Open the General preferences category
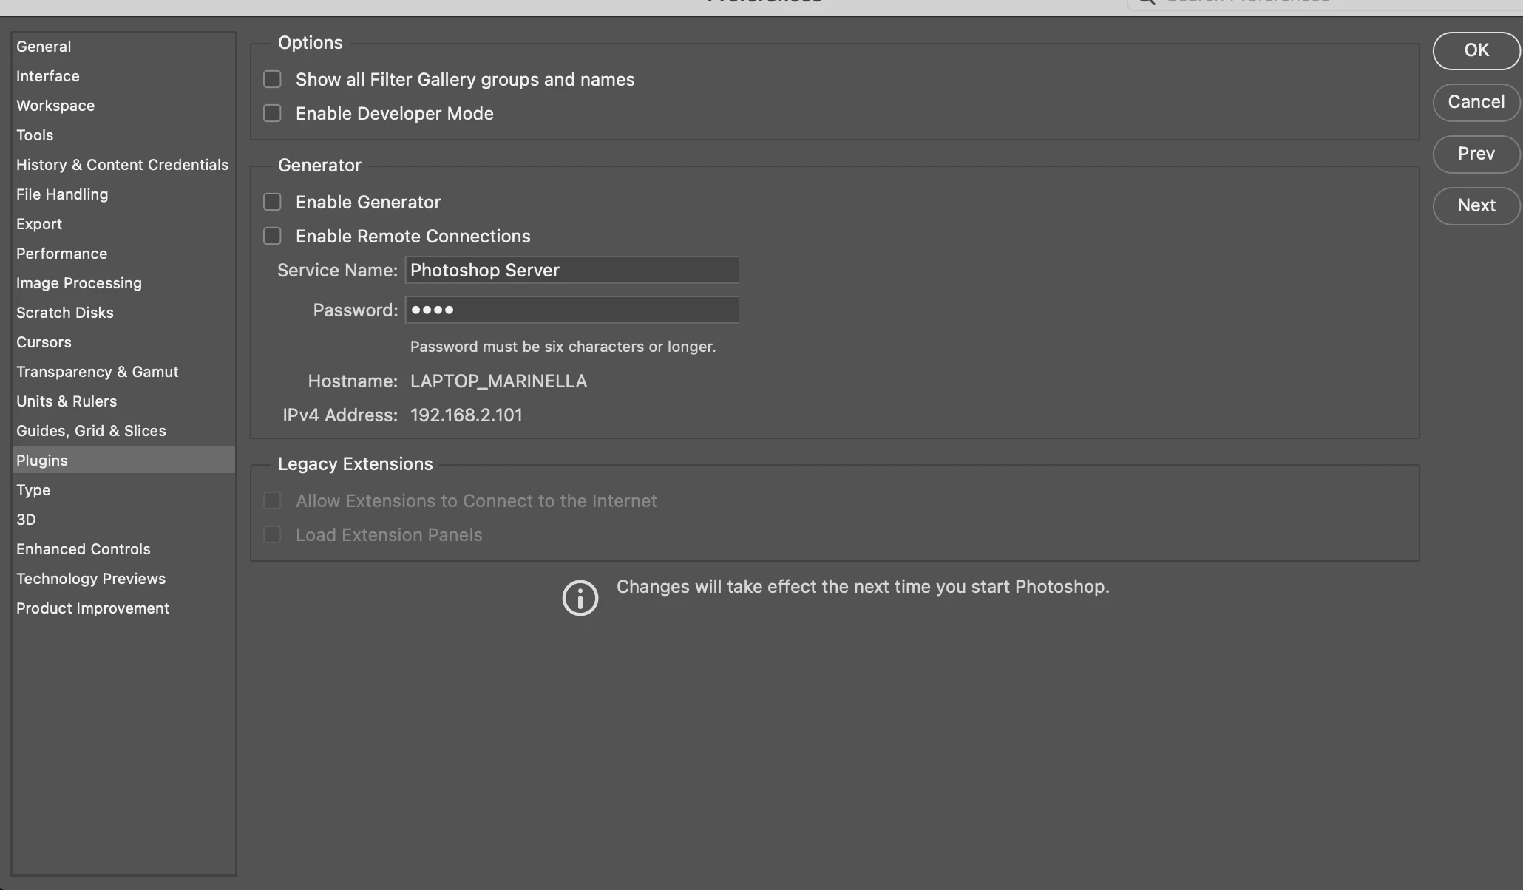 coord(44,47)
